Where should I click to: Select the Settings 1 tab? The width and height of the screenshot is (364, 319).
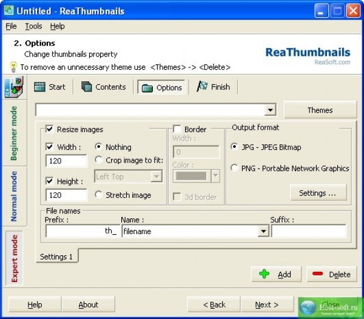click(56, 257)
